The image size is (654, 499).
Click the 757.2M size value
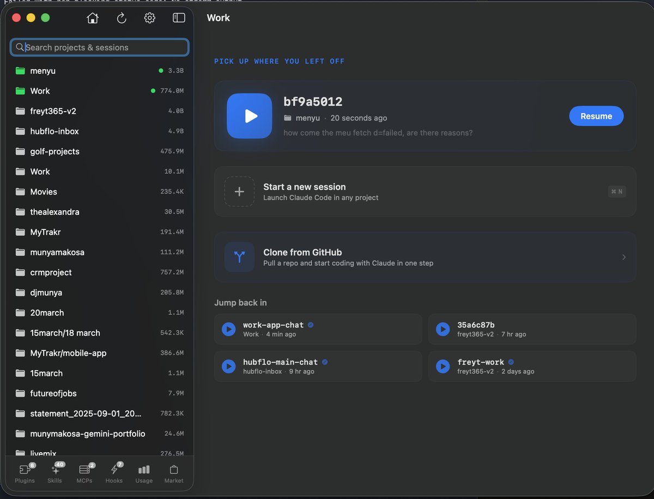pos(172,272)
